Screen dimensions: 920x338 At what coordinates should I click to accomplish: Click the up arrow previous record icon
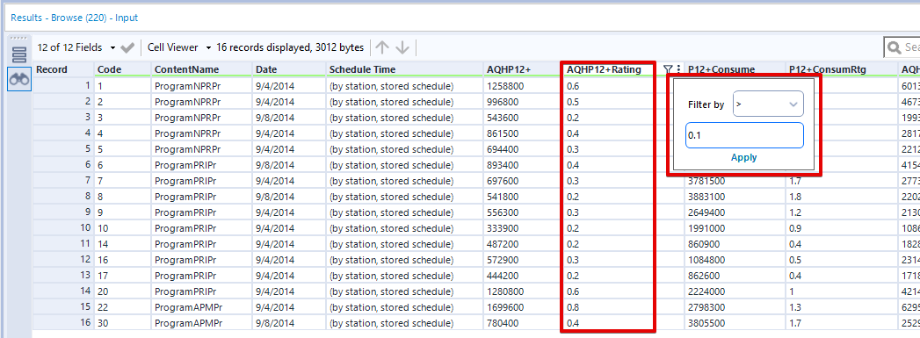(x=382, y=47)
